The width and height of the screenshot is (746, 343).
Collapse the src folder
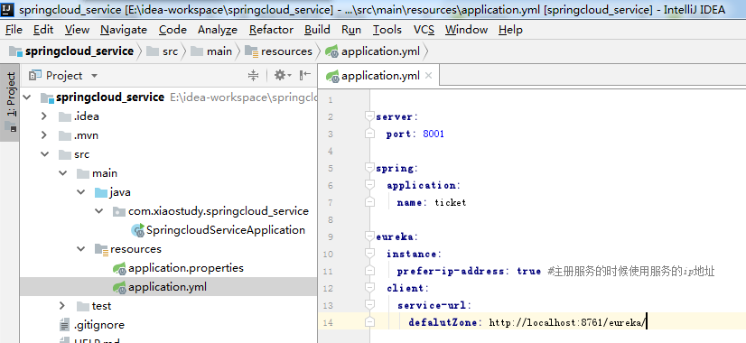(45, 154)
